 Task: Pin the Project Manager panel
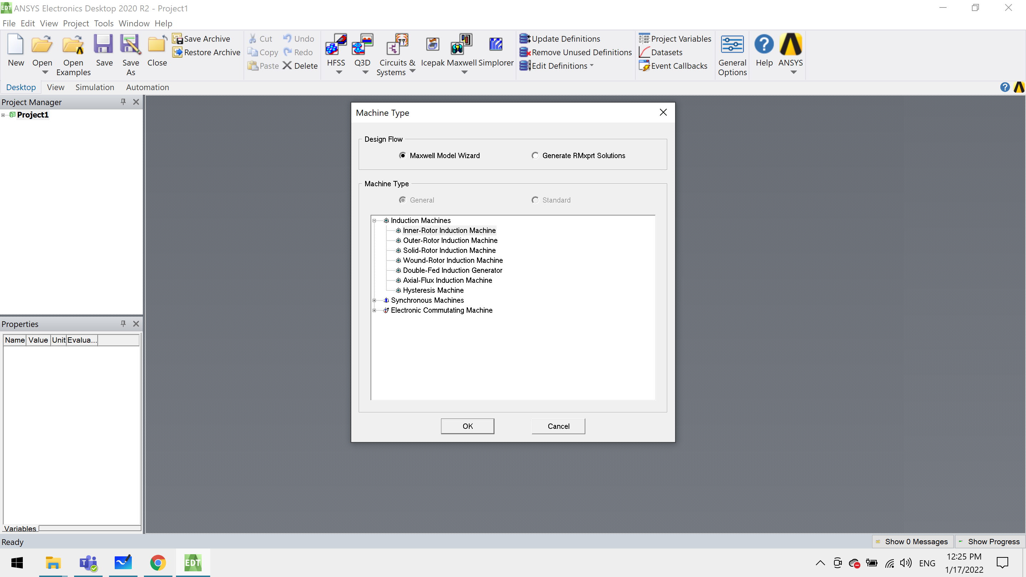(x=123, y=102)
